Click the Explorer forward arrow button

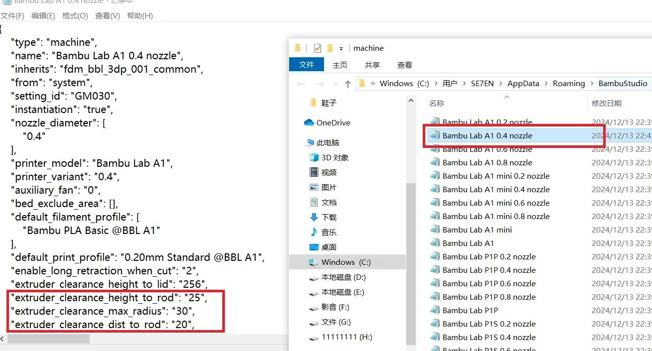coord(320,84)
